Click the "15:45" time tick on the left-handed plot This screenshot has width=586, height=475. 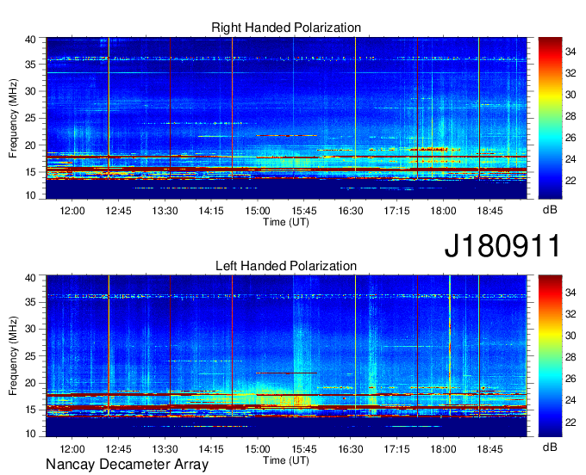click(304, 449)
